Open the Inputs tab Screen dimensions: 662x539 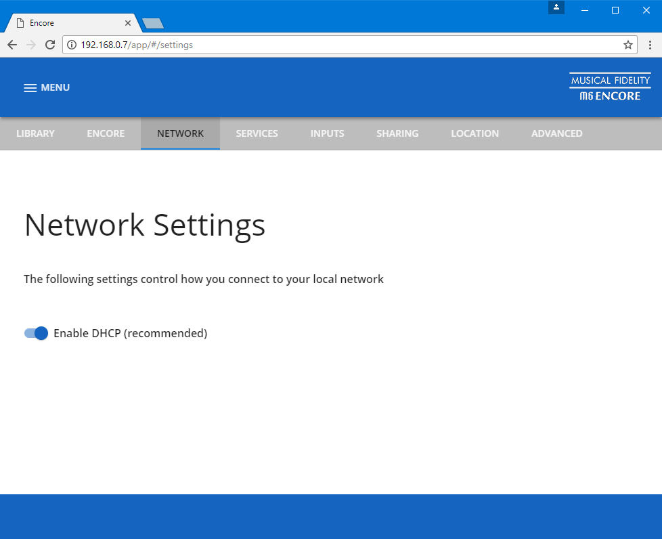tap(327, 133)
